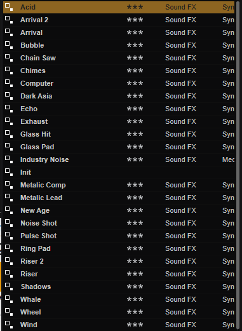Click the preset icon next to Bubble
Viewport: 242px width, 331px height.
[9, 45]
